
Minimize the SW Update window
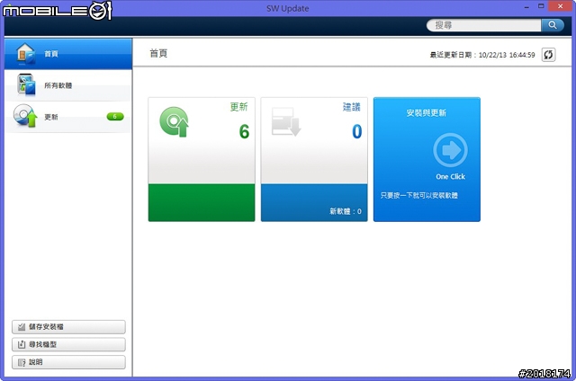point(526,7)
